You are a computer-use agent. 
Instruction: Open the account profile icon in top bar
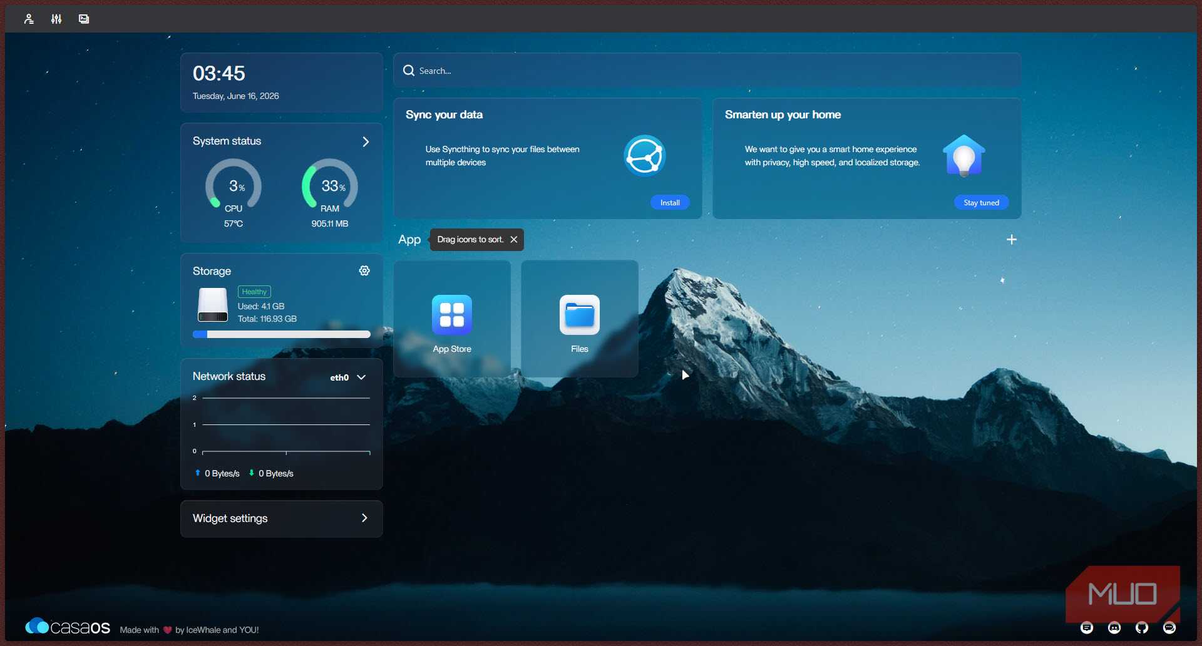tap(29, 19)
